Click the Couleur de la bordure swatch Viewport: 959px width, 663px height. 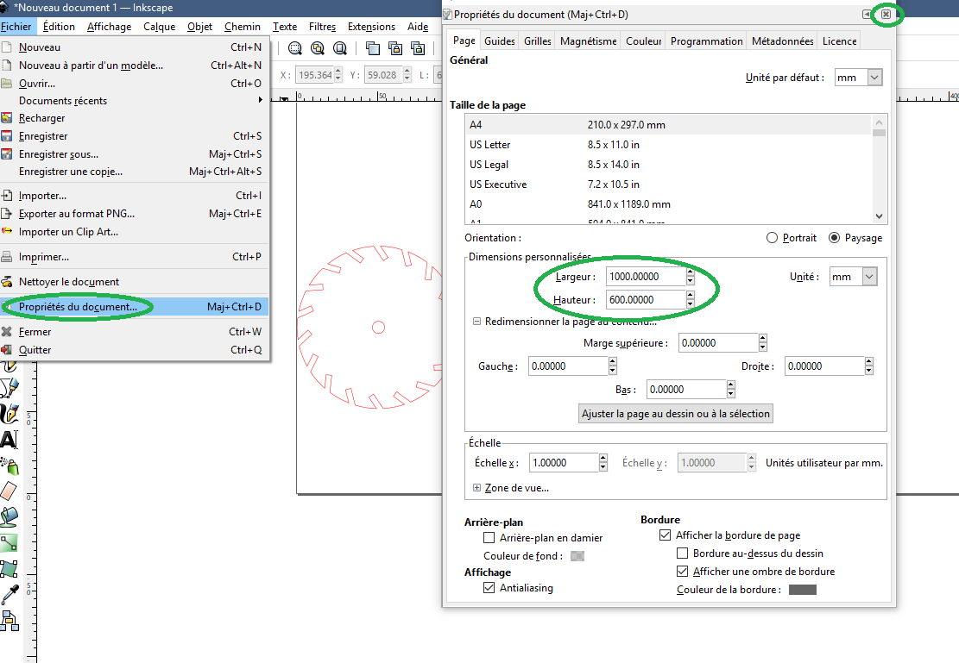tap(803, 590)
